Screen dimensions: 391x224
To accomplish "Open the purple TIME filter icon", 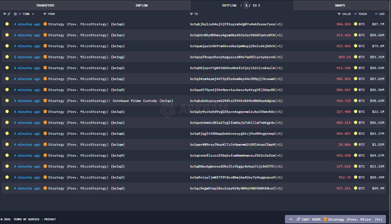I will [x=20, y=14].
